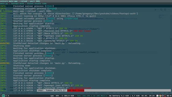Switch to workspace 4
Viewport: 172px width, 97px height.
tap(8, 96)
